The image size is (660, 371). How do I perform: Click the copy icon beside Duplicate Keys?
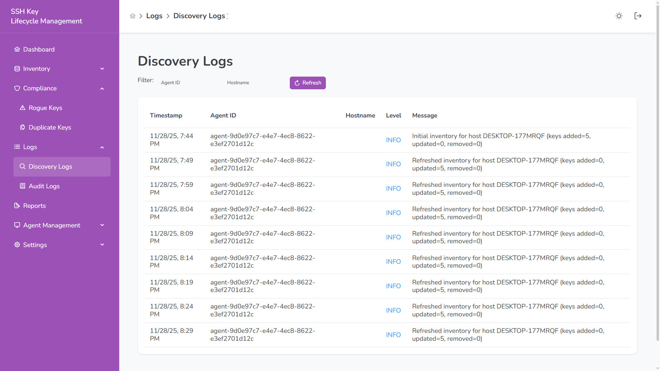point(23,127)
